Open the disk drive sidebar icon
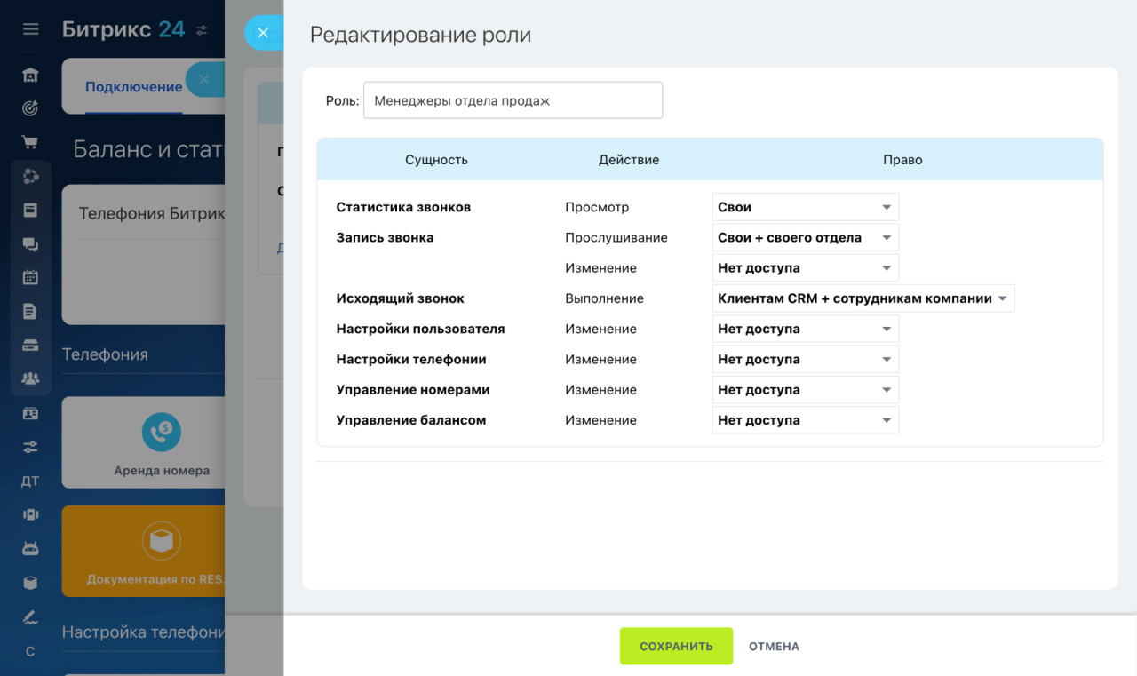This screenshot has height=676, width=1137. click(30, 345)
